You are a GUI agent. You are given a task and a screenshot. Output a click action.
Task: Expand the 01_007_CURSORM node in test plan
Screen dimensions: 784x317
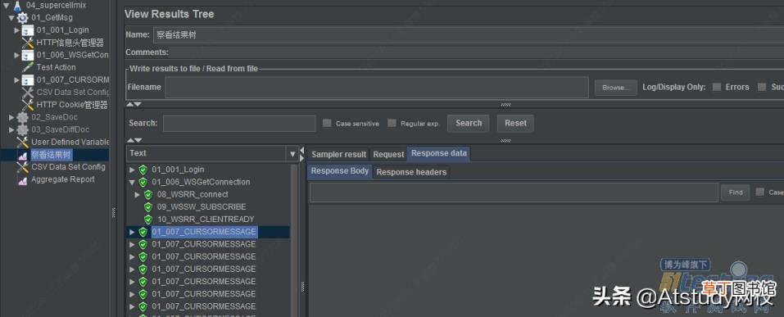17,80
